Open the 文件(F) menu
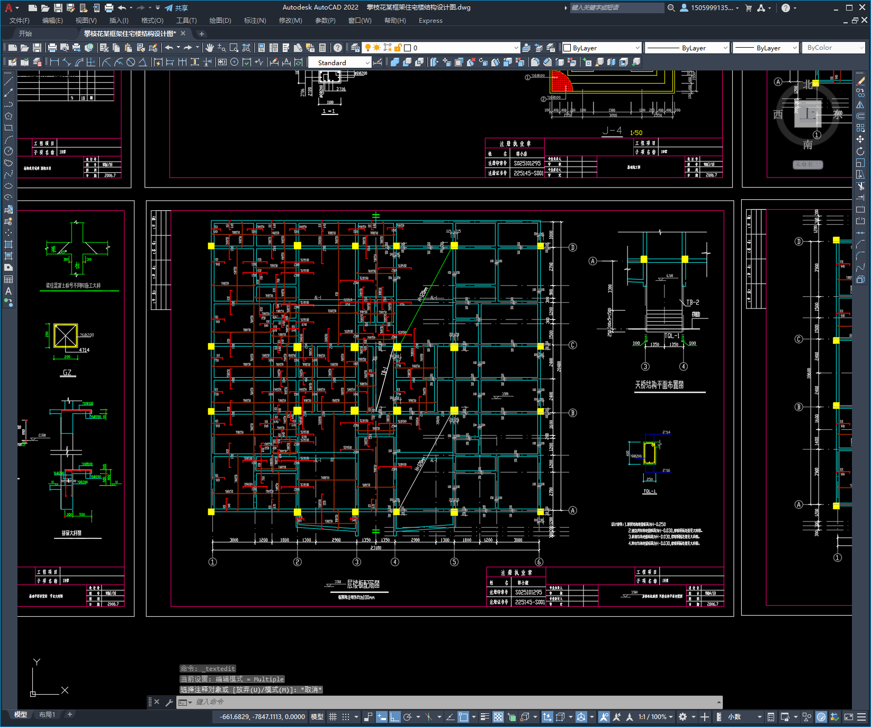871x727 pixels. tap(20, 21)
